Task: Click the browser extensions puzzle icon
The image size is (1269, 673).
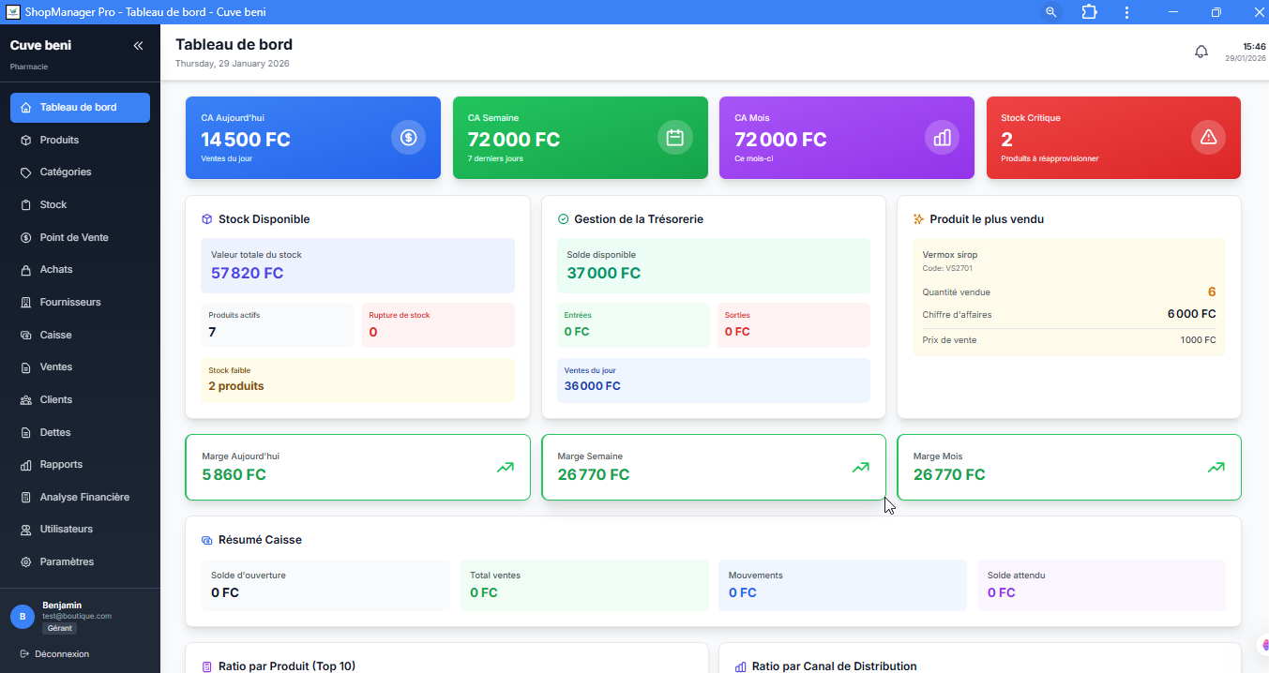Action: [x=1089, y=12]
